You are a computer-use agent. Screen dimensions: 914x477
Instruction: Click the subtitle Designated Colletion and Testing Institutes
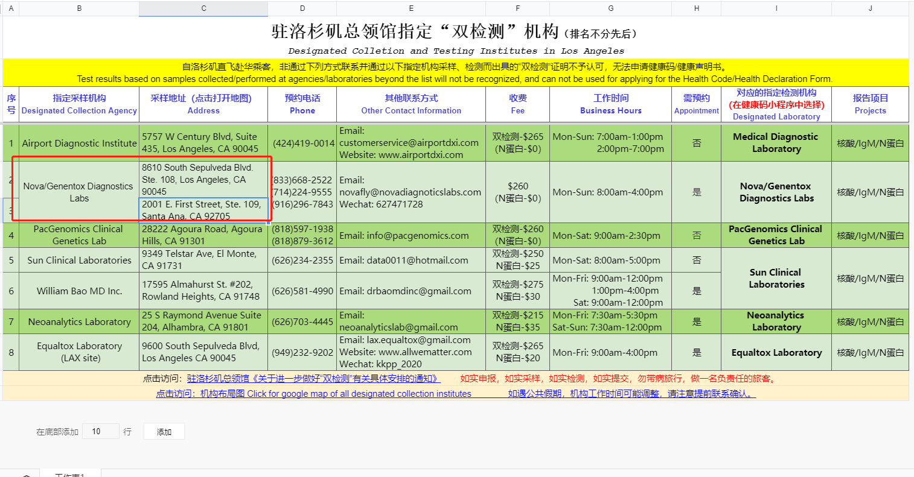(x=456, y=51)
